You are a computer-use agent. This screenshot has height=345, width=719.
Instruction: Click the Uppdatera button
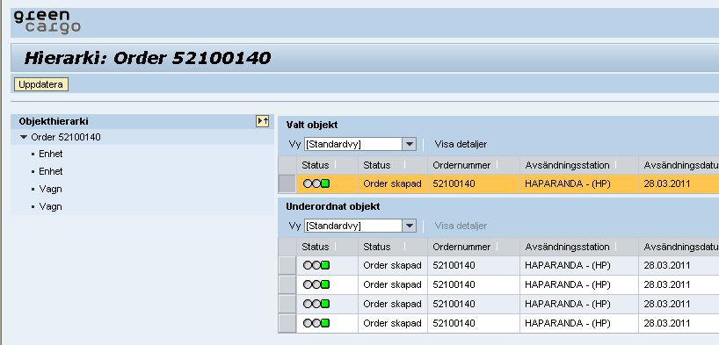pos(40,85)
